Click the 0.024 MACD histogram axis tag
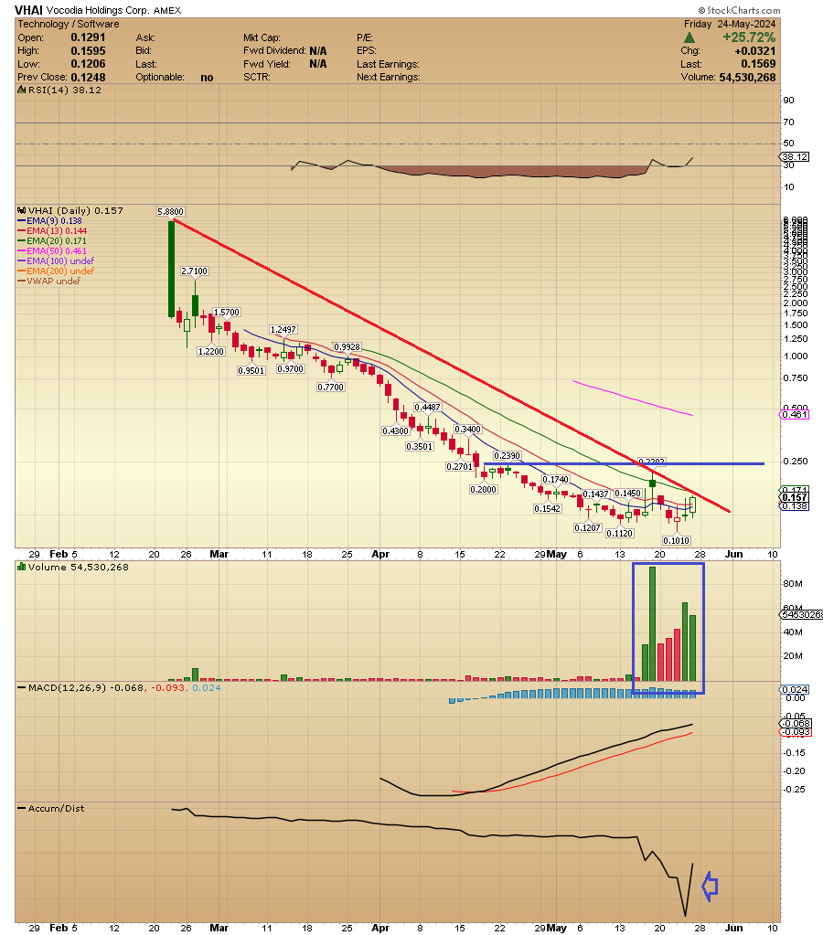The width and height of the screenshot is (823, 935). click(x=795, y=689)
